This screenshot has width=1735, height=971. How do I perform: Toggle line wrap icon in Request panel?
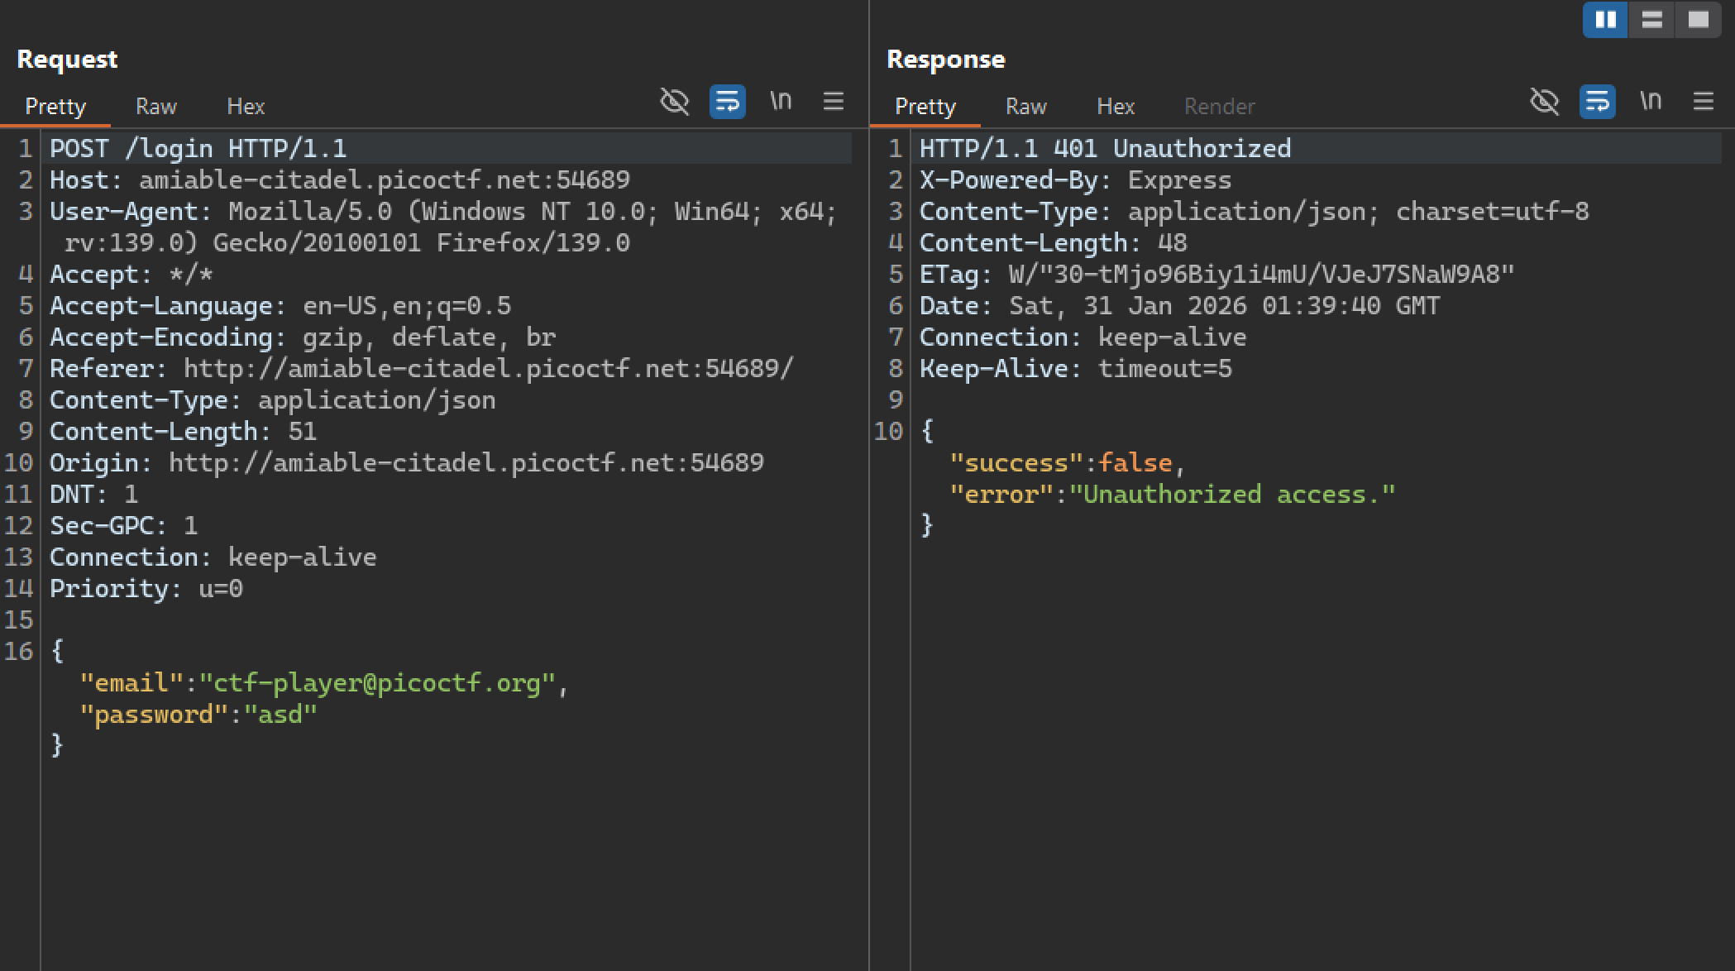coord(727,102)
